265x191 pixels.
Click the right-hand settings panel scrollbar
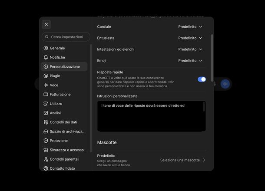tap(212, 58)
